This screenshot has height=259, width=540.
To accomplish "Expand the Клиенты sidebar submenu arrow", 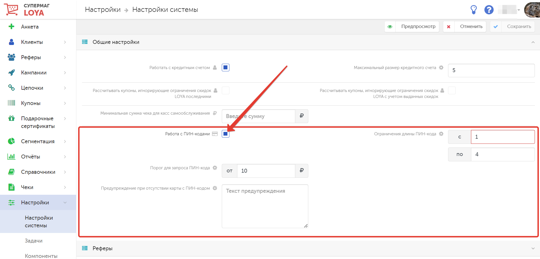I will click(65, 42).
